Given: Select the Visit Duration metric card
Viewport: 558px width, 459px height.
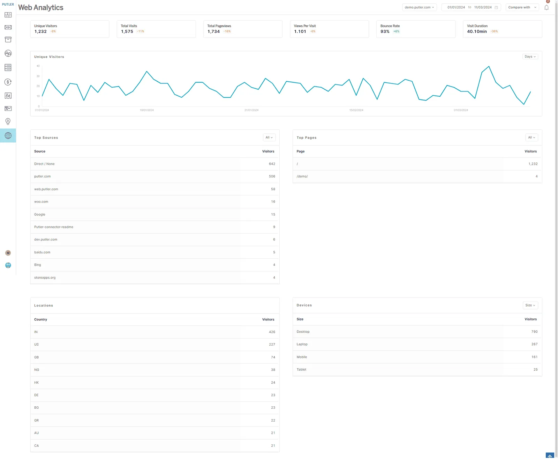Looking at the screenshot, I should coord(502,29).
